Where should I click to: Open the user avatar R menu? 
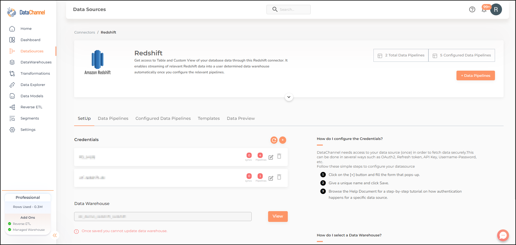tap(496, 9)
